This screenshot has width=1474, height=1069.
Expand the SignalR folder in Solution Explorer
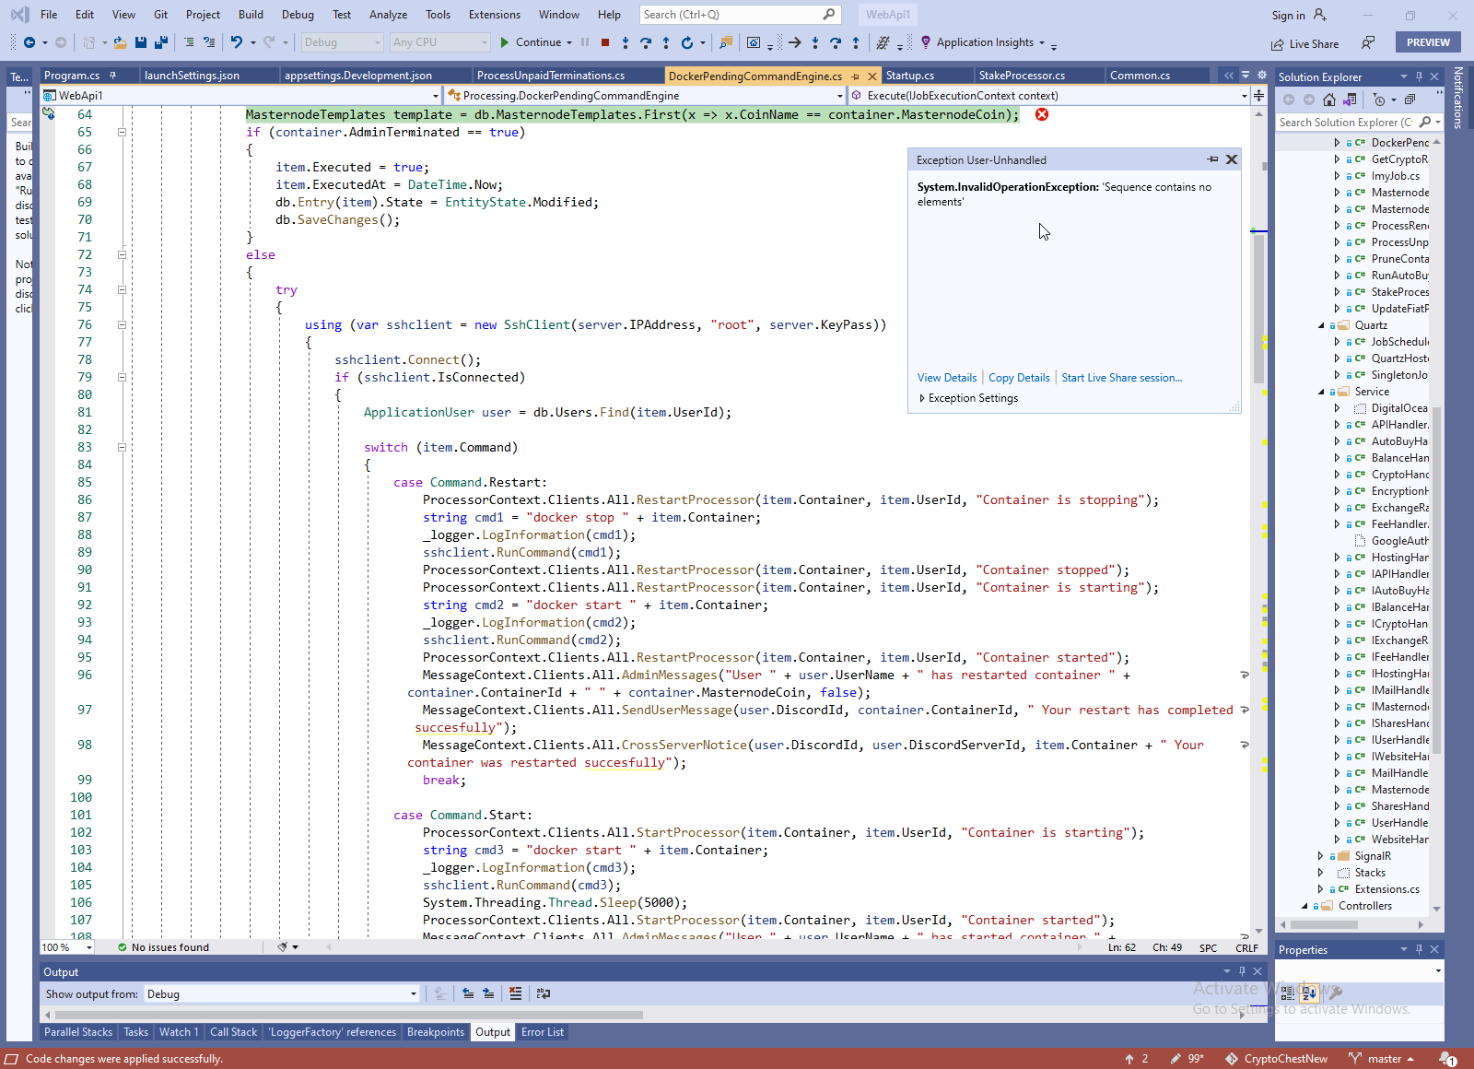[1321, 856]
